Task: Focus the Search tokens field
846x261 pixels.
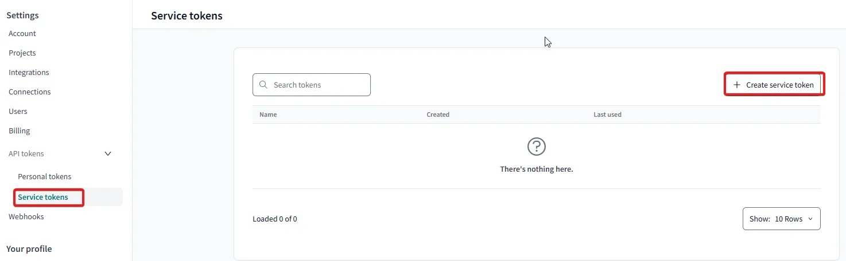Action: [x=319, y=85]
